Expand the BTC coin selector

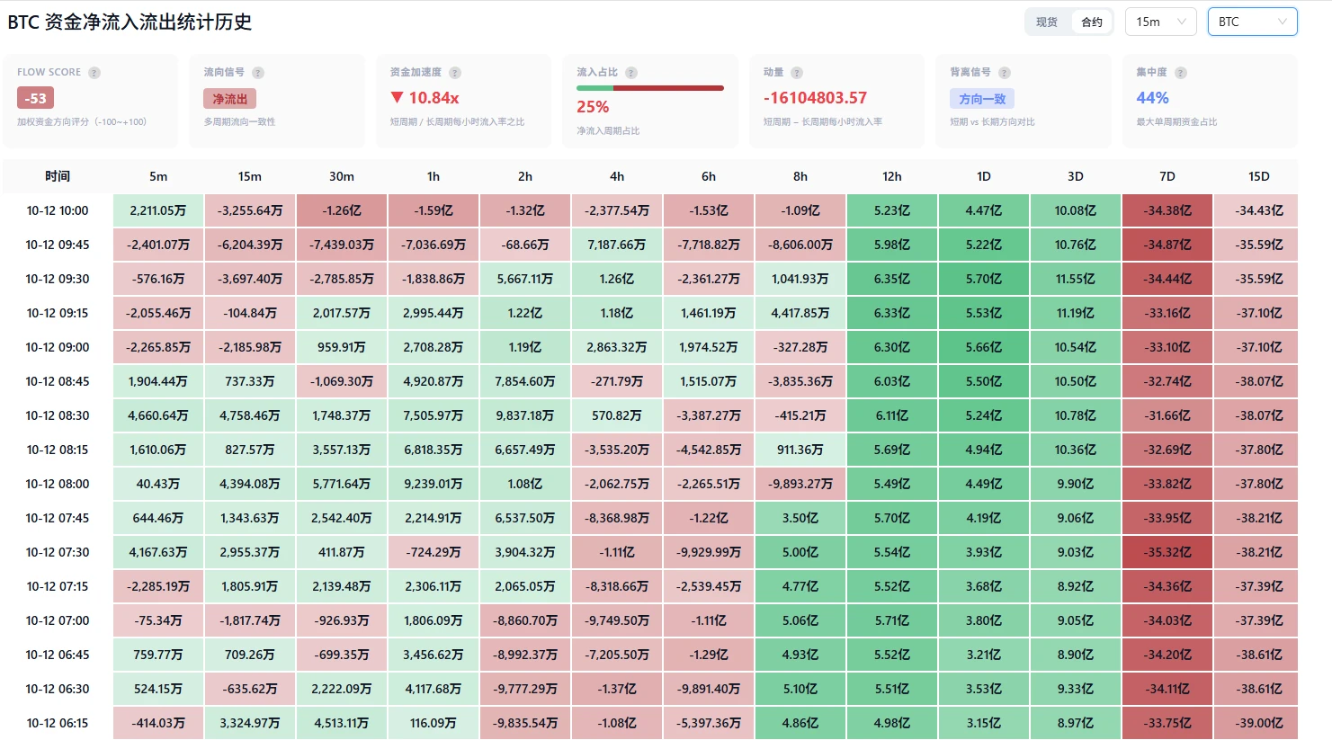1252,22
